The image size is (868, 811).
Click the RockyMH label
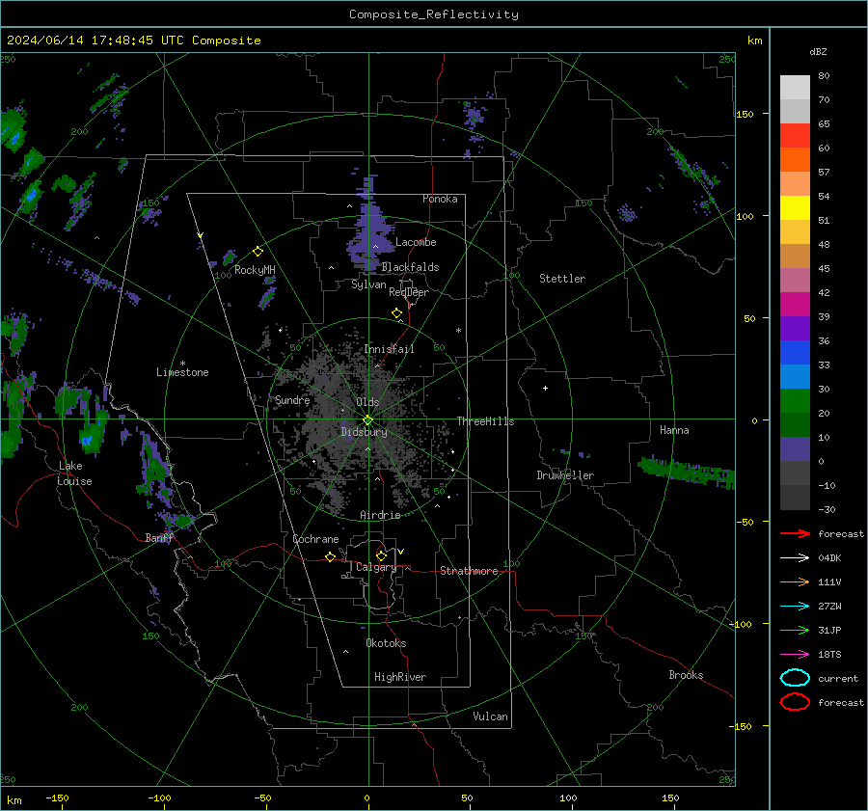[x=255, y=270]
